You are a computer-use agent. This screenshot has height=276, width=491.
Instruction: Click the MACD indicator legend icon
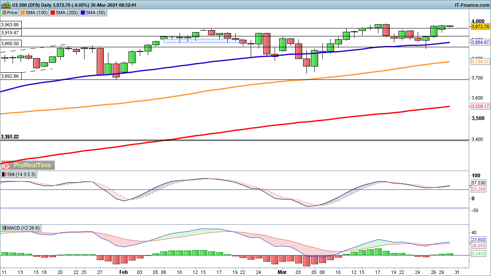coord(4,228)
